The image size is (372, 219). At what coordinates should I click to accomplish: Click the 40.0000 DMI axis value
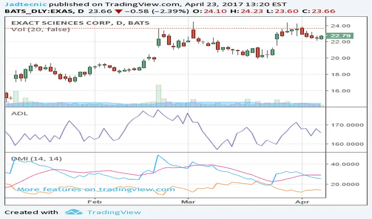pos(345,164)
